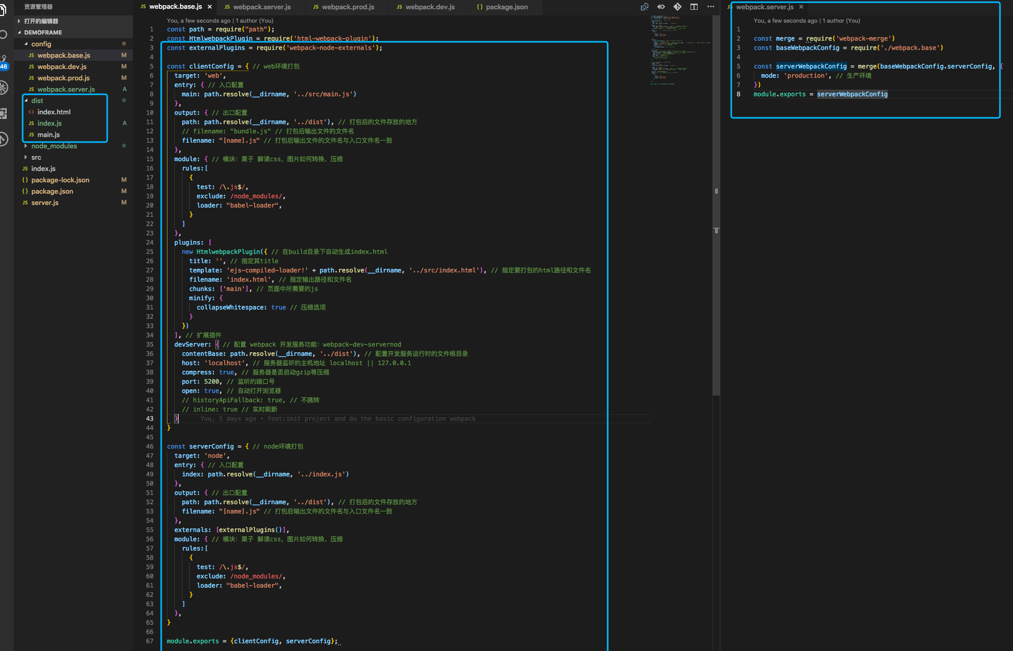Click 'collapseWhitespace: true' line

pyautogui.click(x=261, y=307)
